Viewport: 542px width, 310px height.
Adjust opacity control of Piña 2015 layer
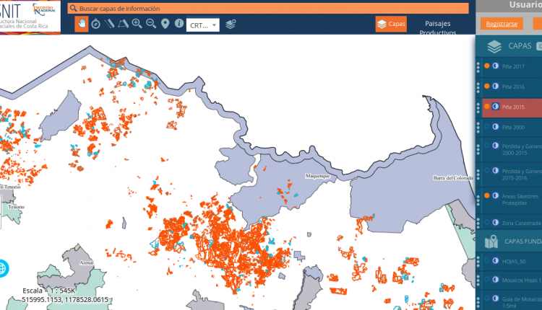click(x=495, y=107)
